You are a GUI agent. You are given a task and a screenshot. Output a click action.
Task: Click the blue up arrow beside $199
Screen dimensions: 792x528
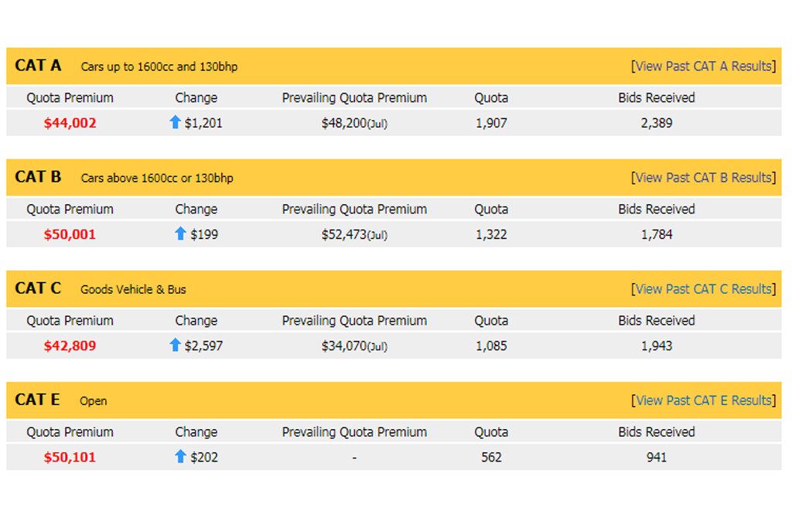click(180, 233)
